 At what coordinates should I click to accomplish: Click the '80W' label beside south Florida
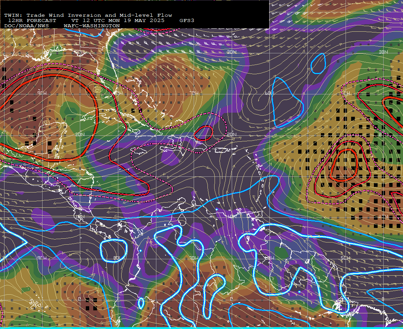click(x=118, y=93)
